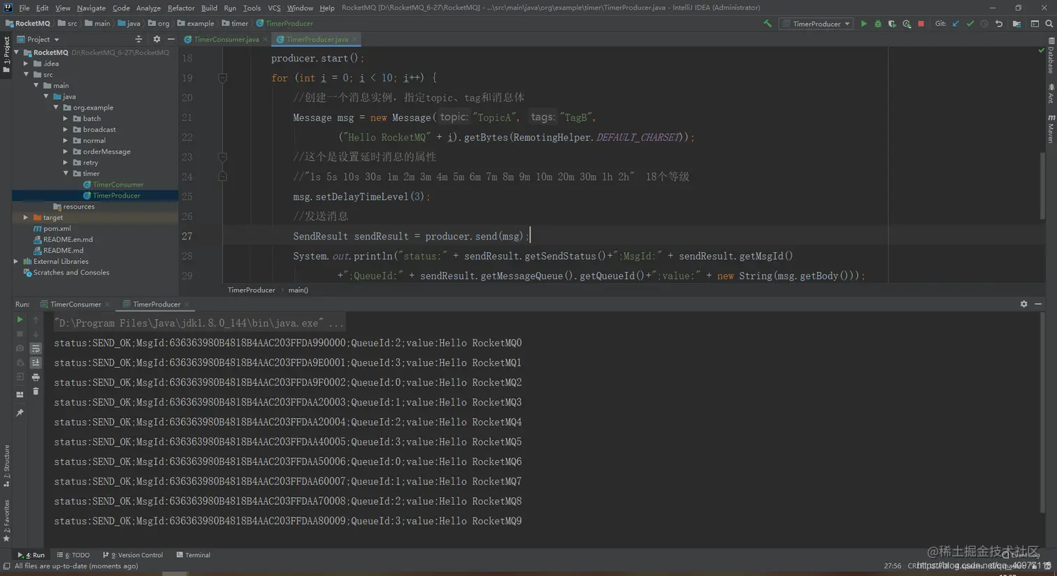1057x576 pixels.
Task: Hide the Project panel with the minus icon
Action: [x=171, y=39]
